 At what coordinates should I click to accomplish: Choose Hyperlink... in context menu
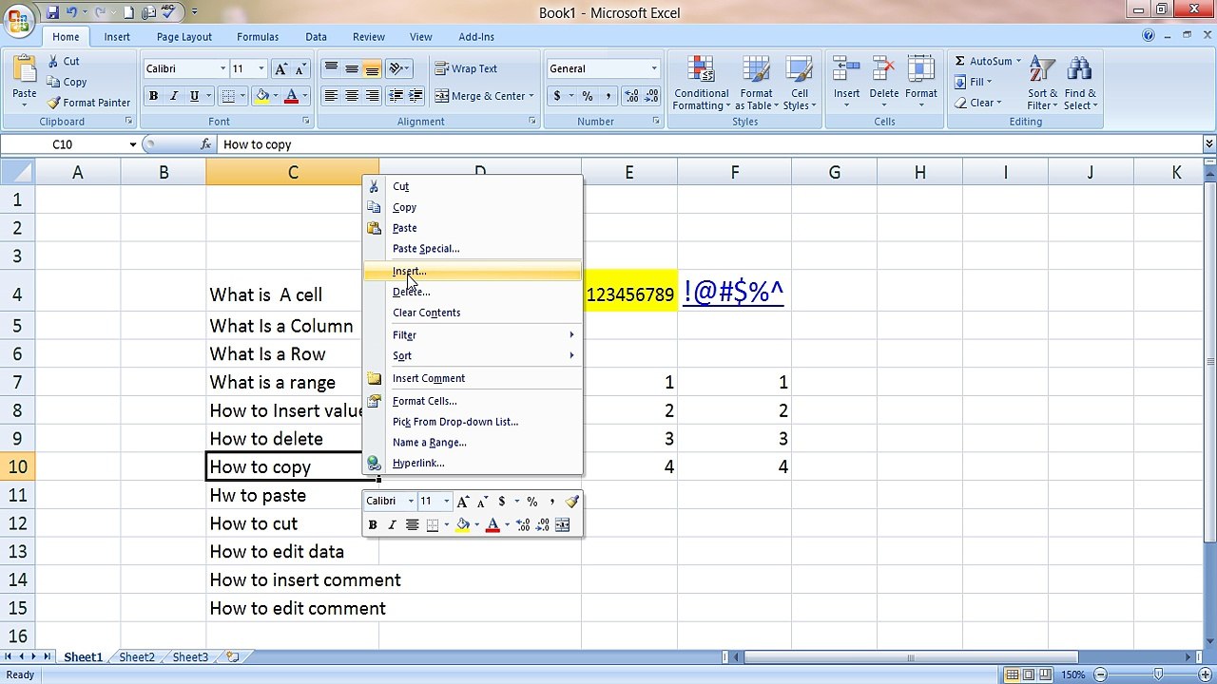(473, 464)
